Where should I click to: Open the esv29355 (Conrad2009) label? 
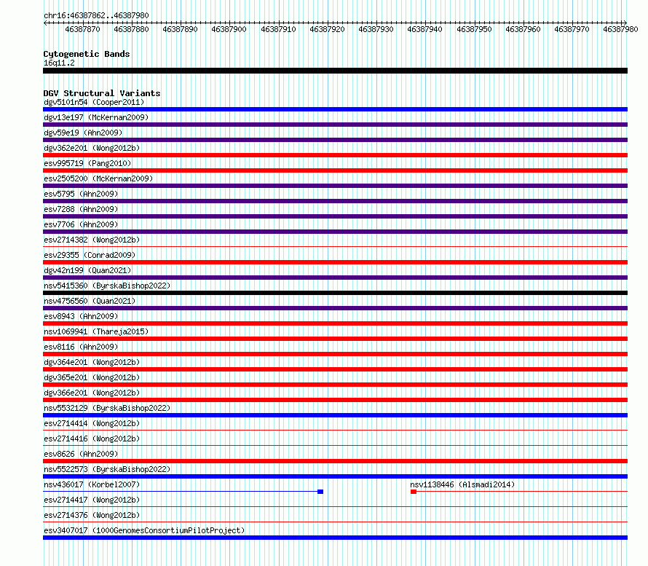[90, 255]
